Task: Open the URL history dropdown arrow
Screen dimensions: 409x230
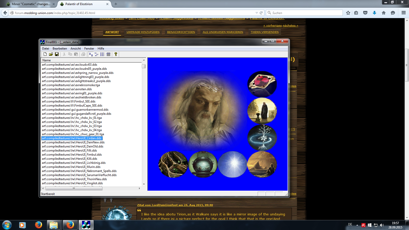Action: click(x=256, y=13)
